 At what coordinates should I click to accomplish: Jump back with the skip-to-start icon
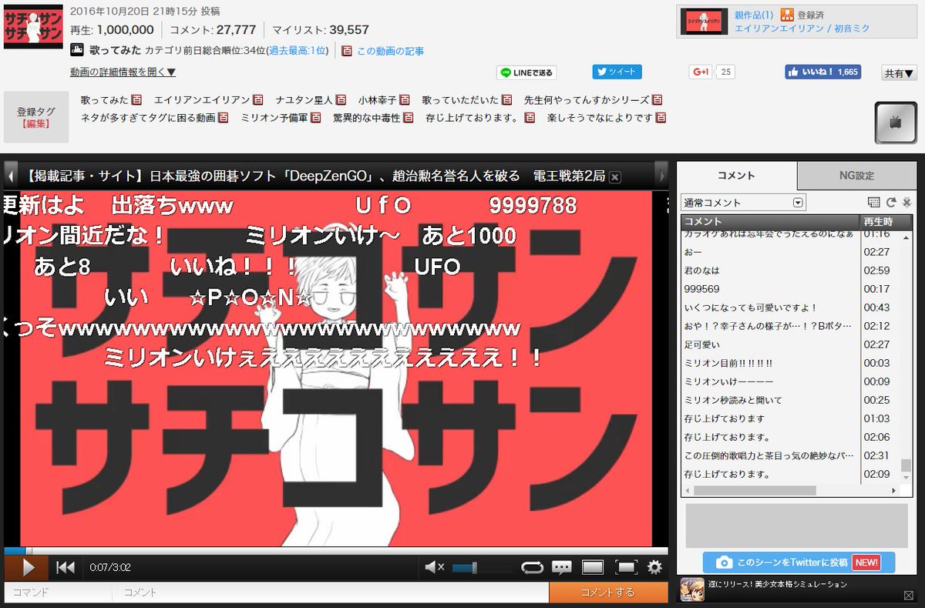coord(66,568)
